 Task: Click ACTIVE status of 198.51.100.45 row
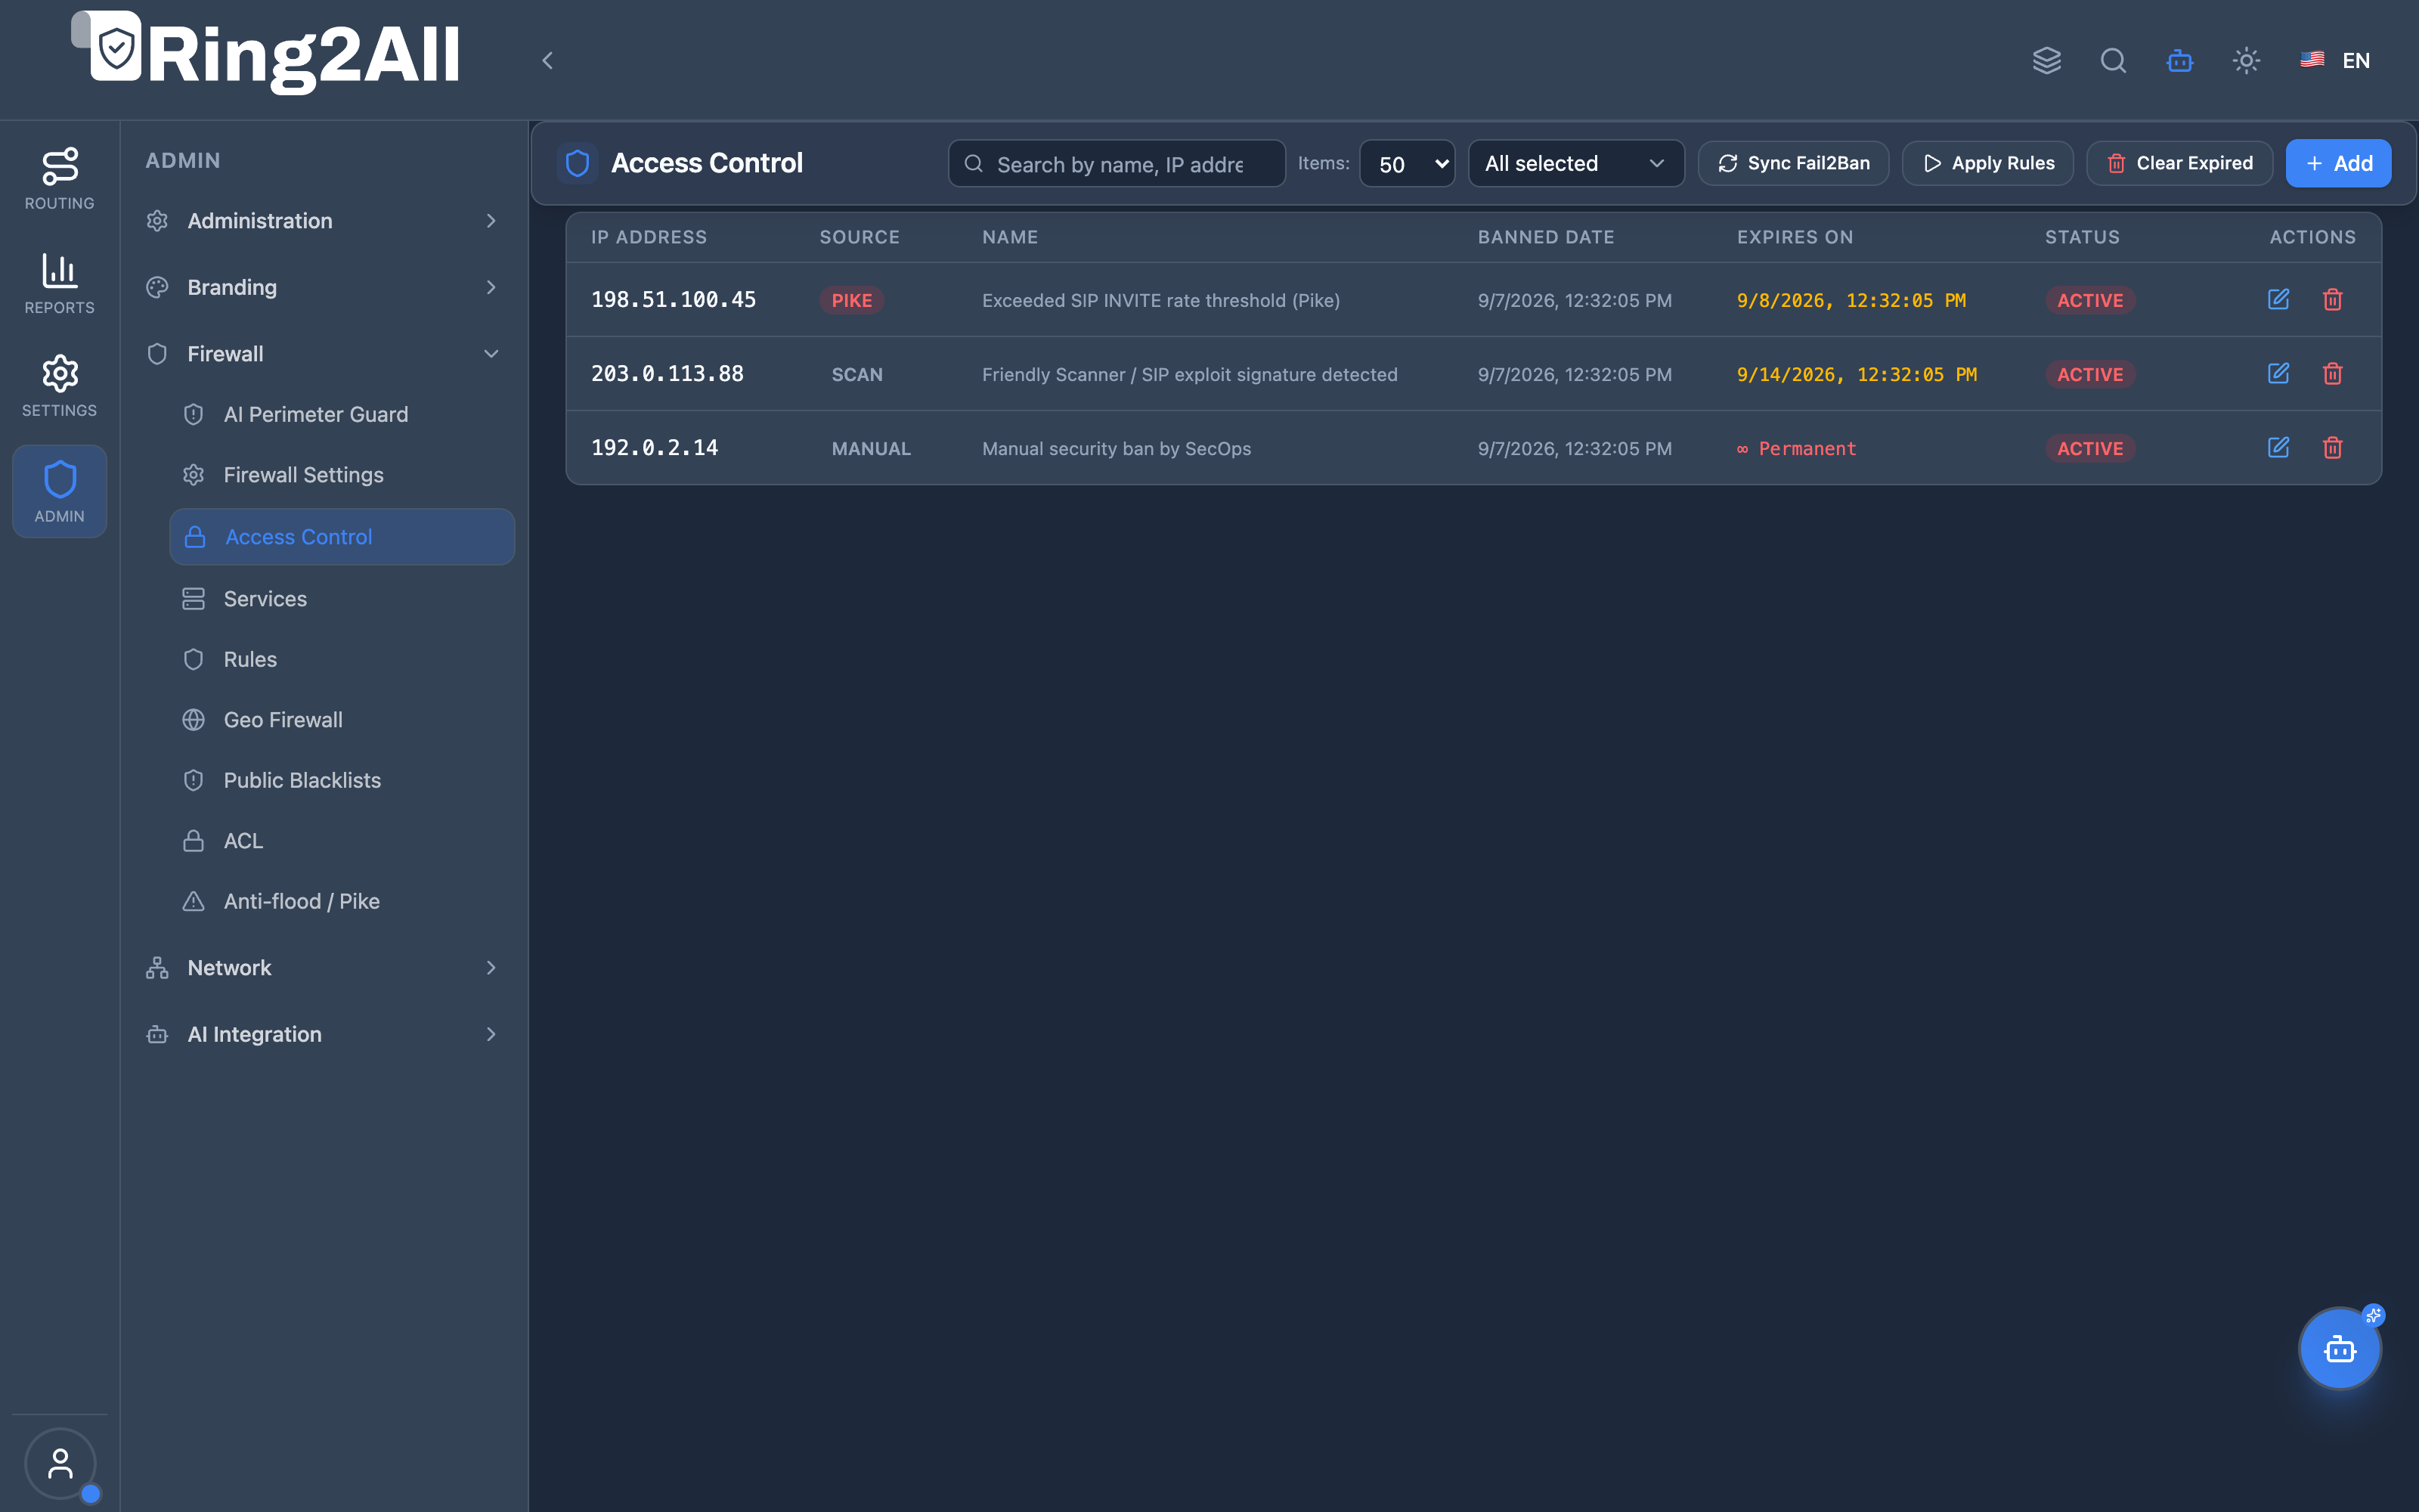[2089, 300]
